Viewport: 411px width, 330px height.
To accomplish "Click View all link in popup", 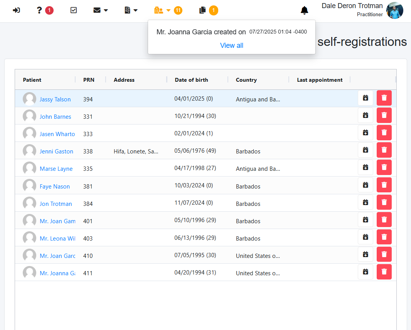I will point(231,45).
